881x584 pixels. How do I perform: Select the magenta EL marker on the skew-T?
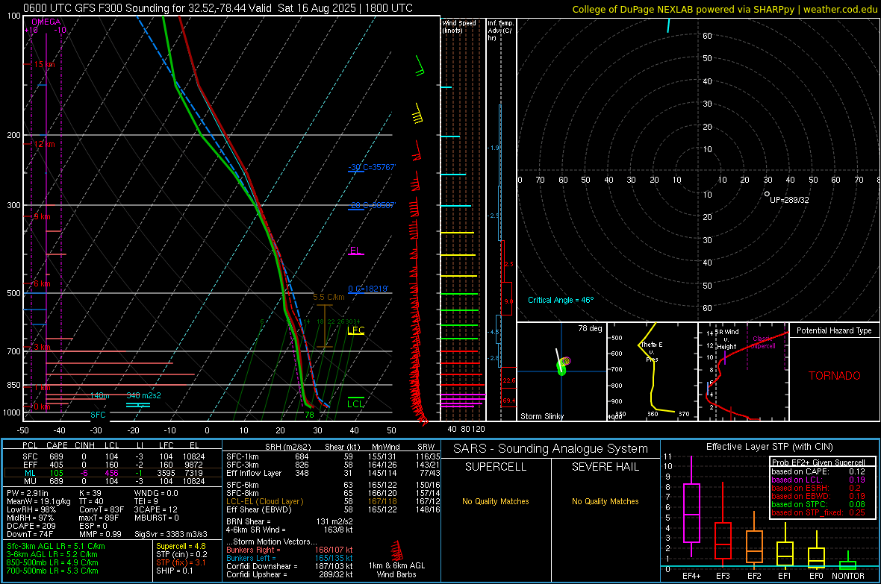pos(355,251)
